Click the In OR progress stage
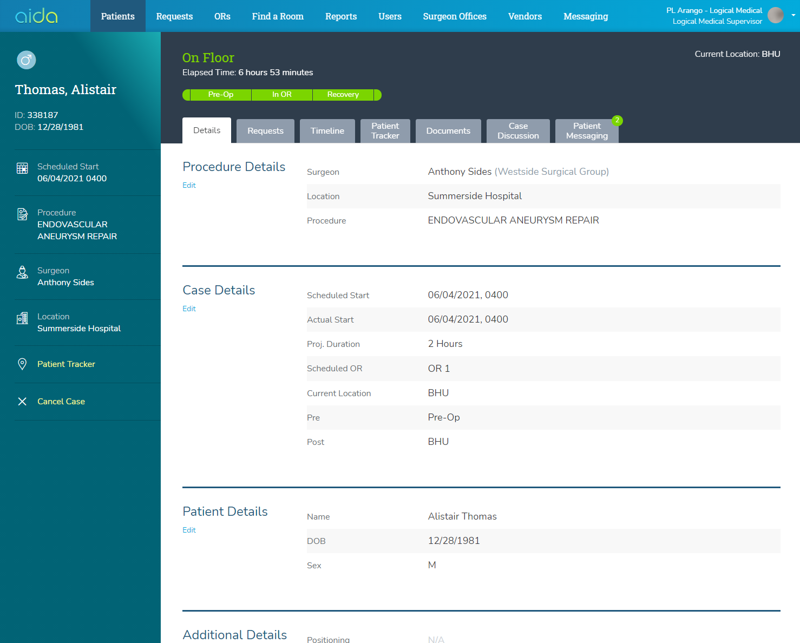800x643 pixels. pyautogui.click(x=281, y=95)
